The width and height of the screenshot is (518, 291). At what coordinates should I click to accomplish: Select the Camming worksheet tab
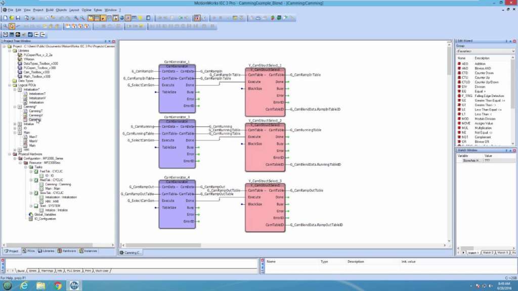[x=131, y=253]
